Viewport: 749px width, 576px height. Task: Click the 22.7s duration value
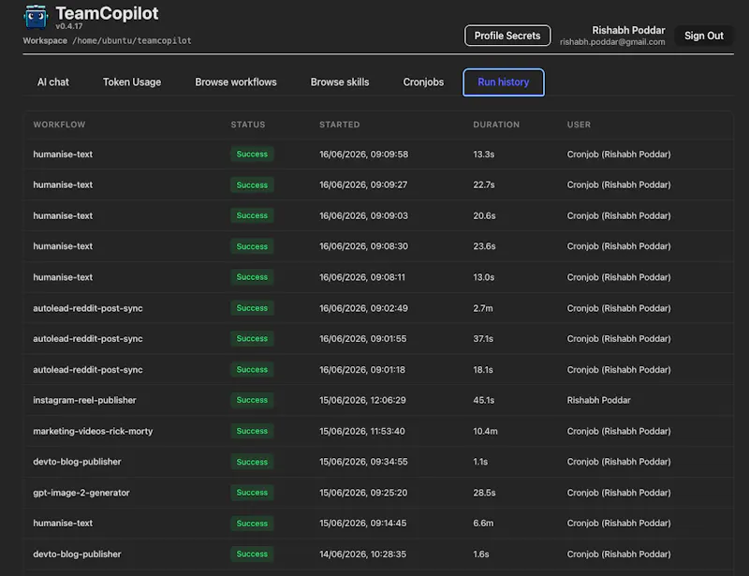[x=484, y=185]
